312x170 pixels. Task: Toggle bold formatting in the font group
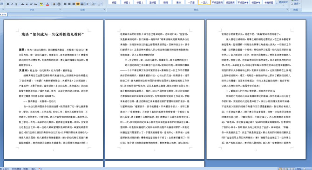[x=8, y=4]
